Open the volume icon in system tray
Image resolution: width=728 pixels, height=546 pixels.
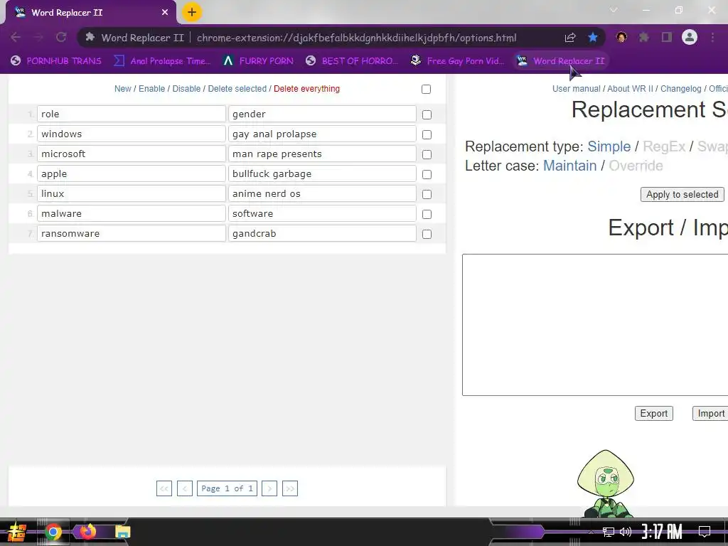(626, 532)
